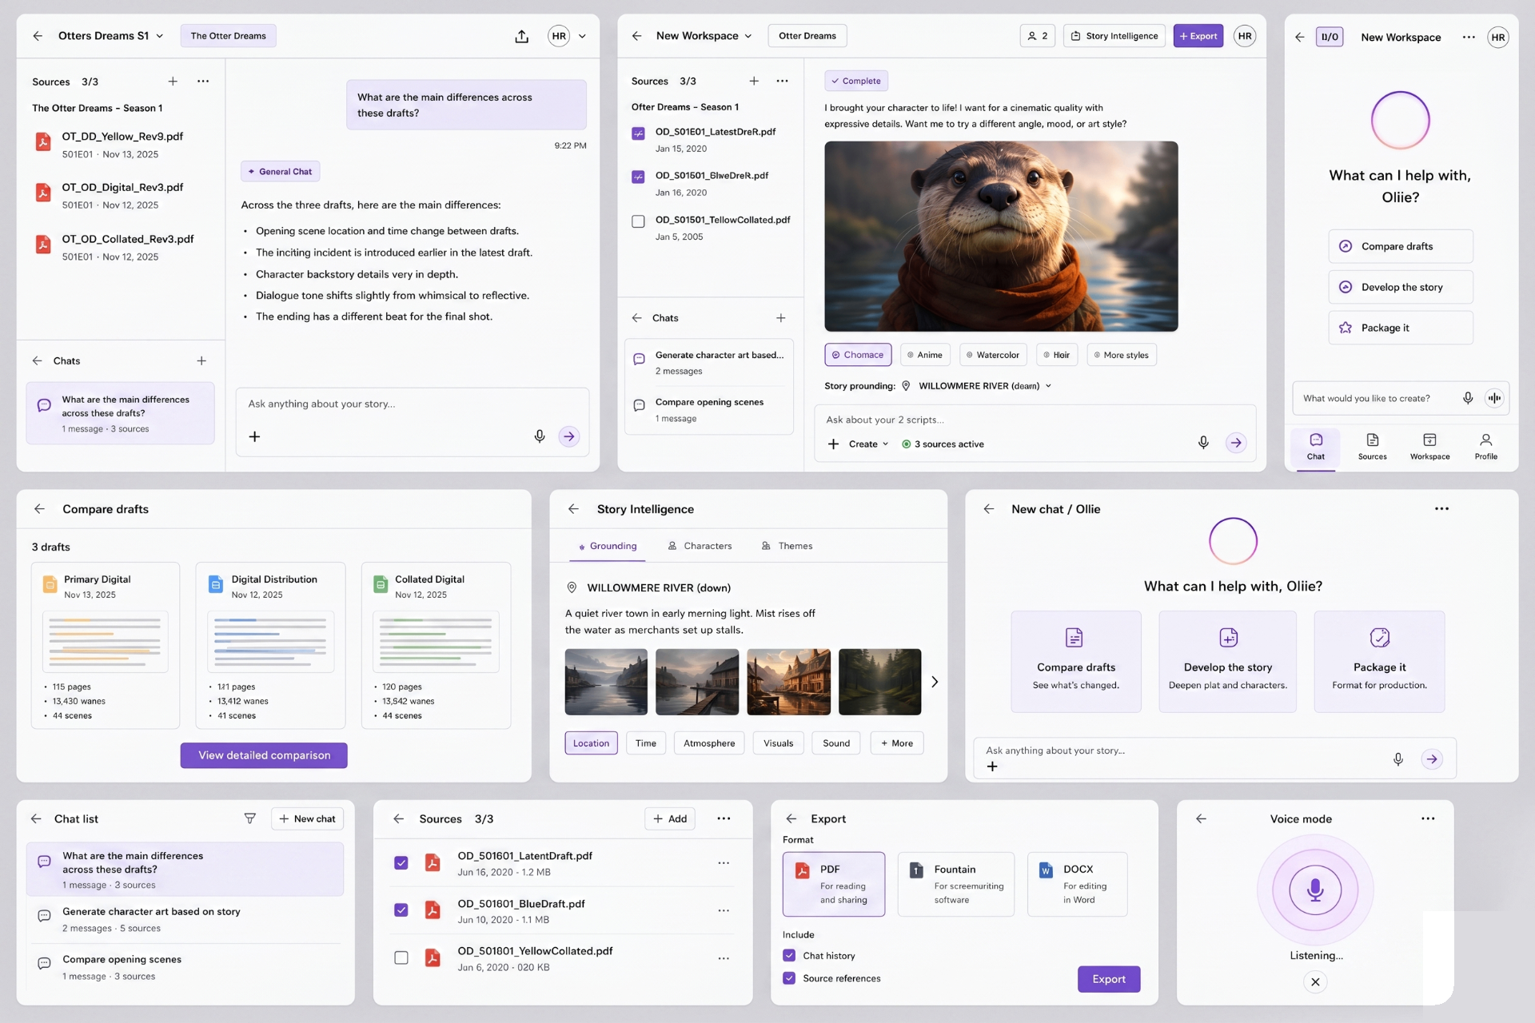The image size is (1535, 1023).
Task: Open Create dropdown in scripts input
Action: (868, 444)
